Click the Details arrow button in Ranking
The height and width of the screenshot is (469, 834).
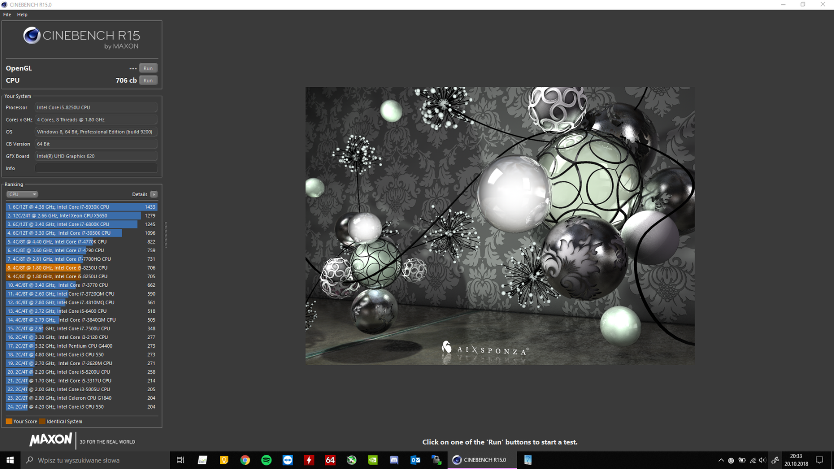[x=154, y=194]
